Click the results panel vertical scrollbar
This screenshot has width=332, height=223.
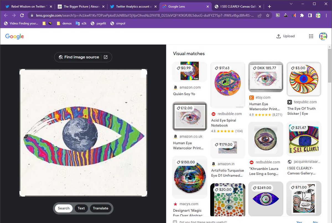tap(330, 66)
